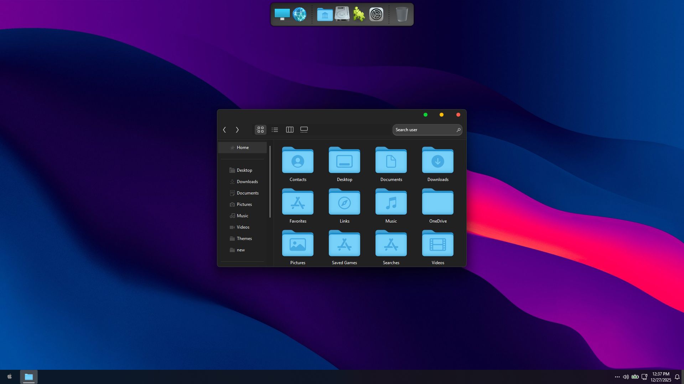Screen dimensions: 684x384
Task: Switch to column view layout
Action: [290, 130]
